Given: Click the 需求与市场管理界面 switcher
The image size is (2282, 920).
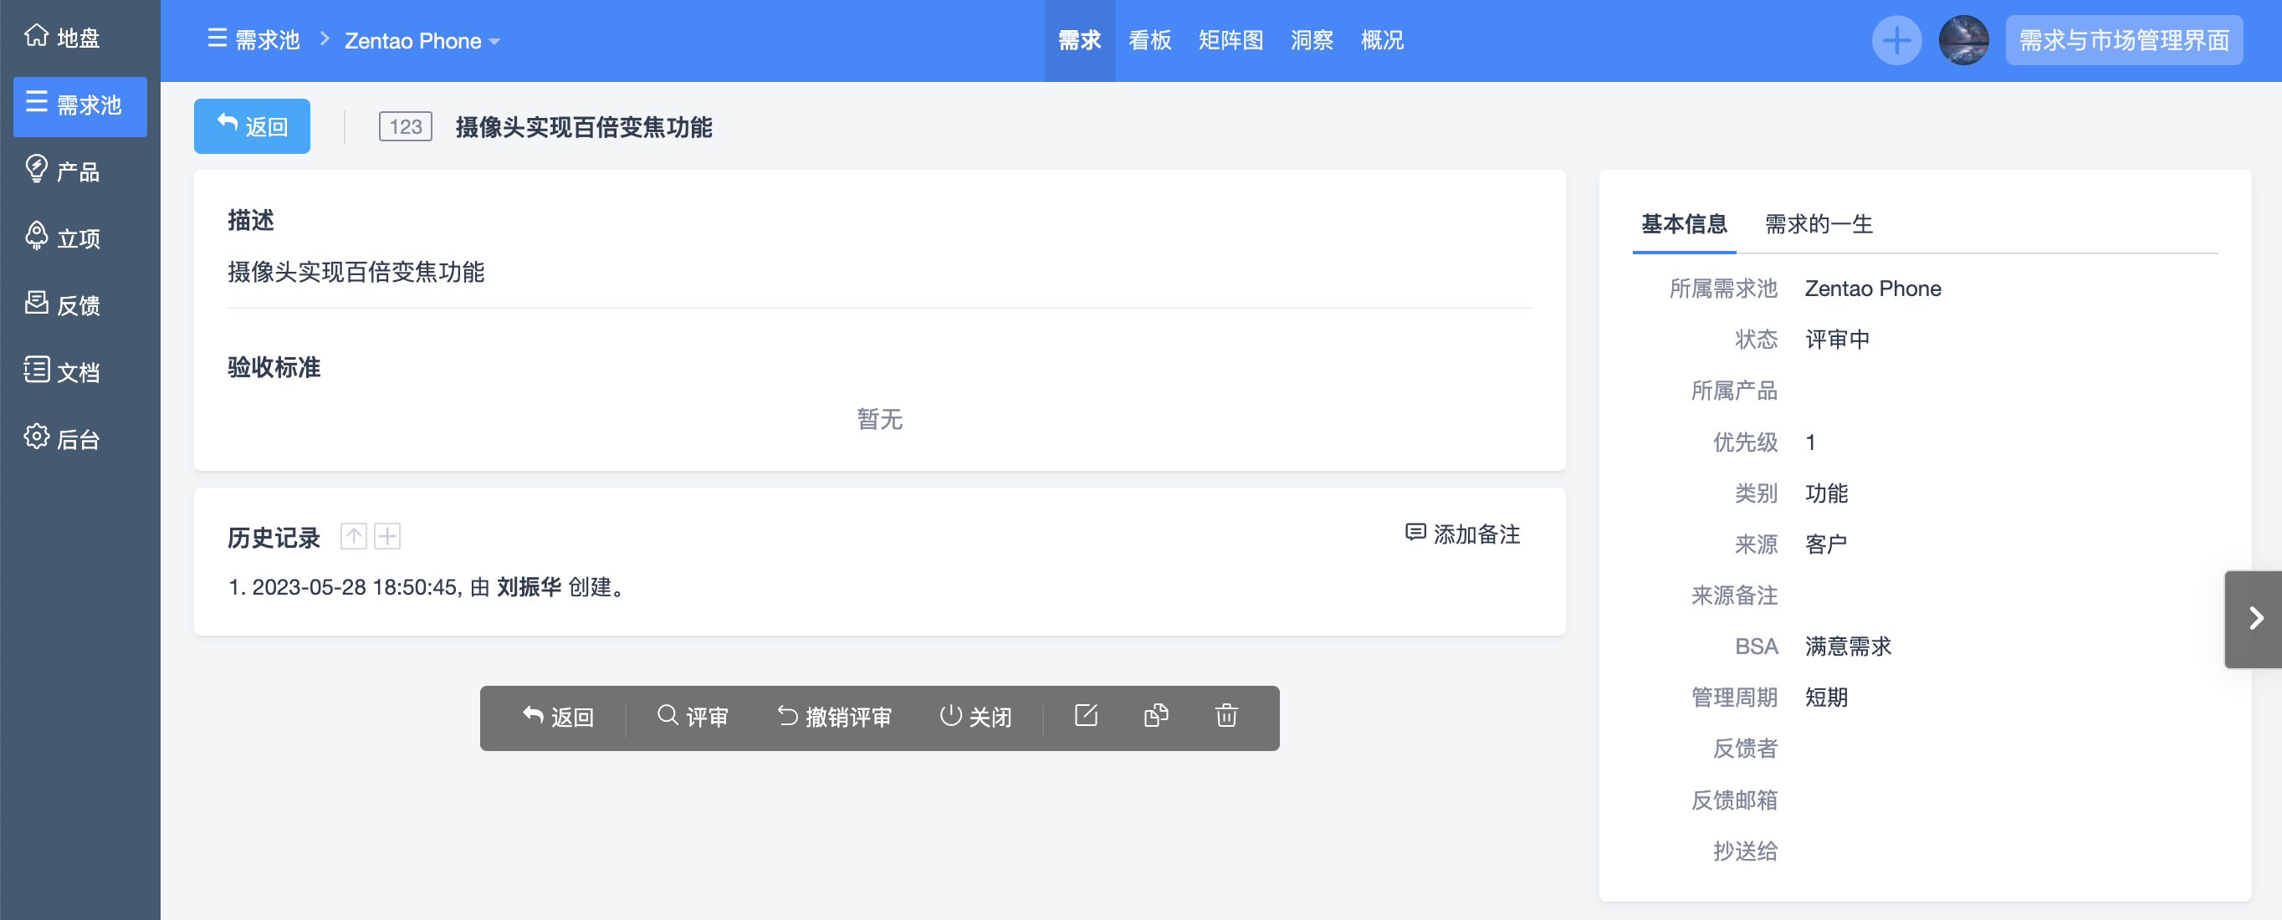Looking at the screenshot, I should tap(2122, 41).
